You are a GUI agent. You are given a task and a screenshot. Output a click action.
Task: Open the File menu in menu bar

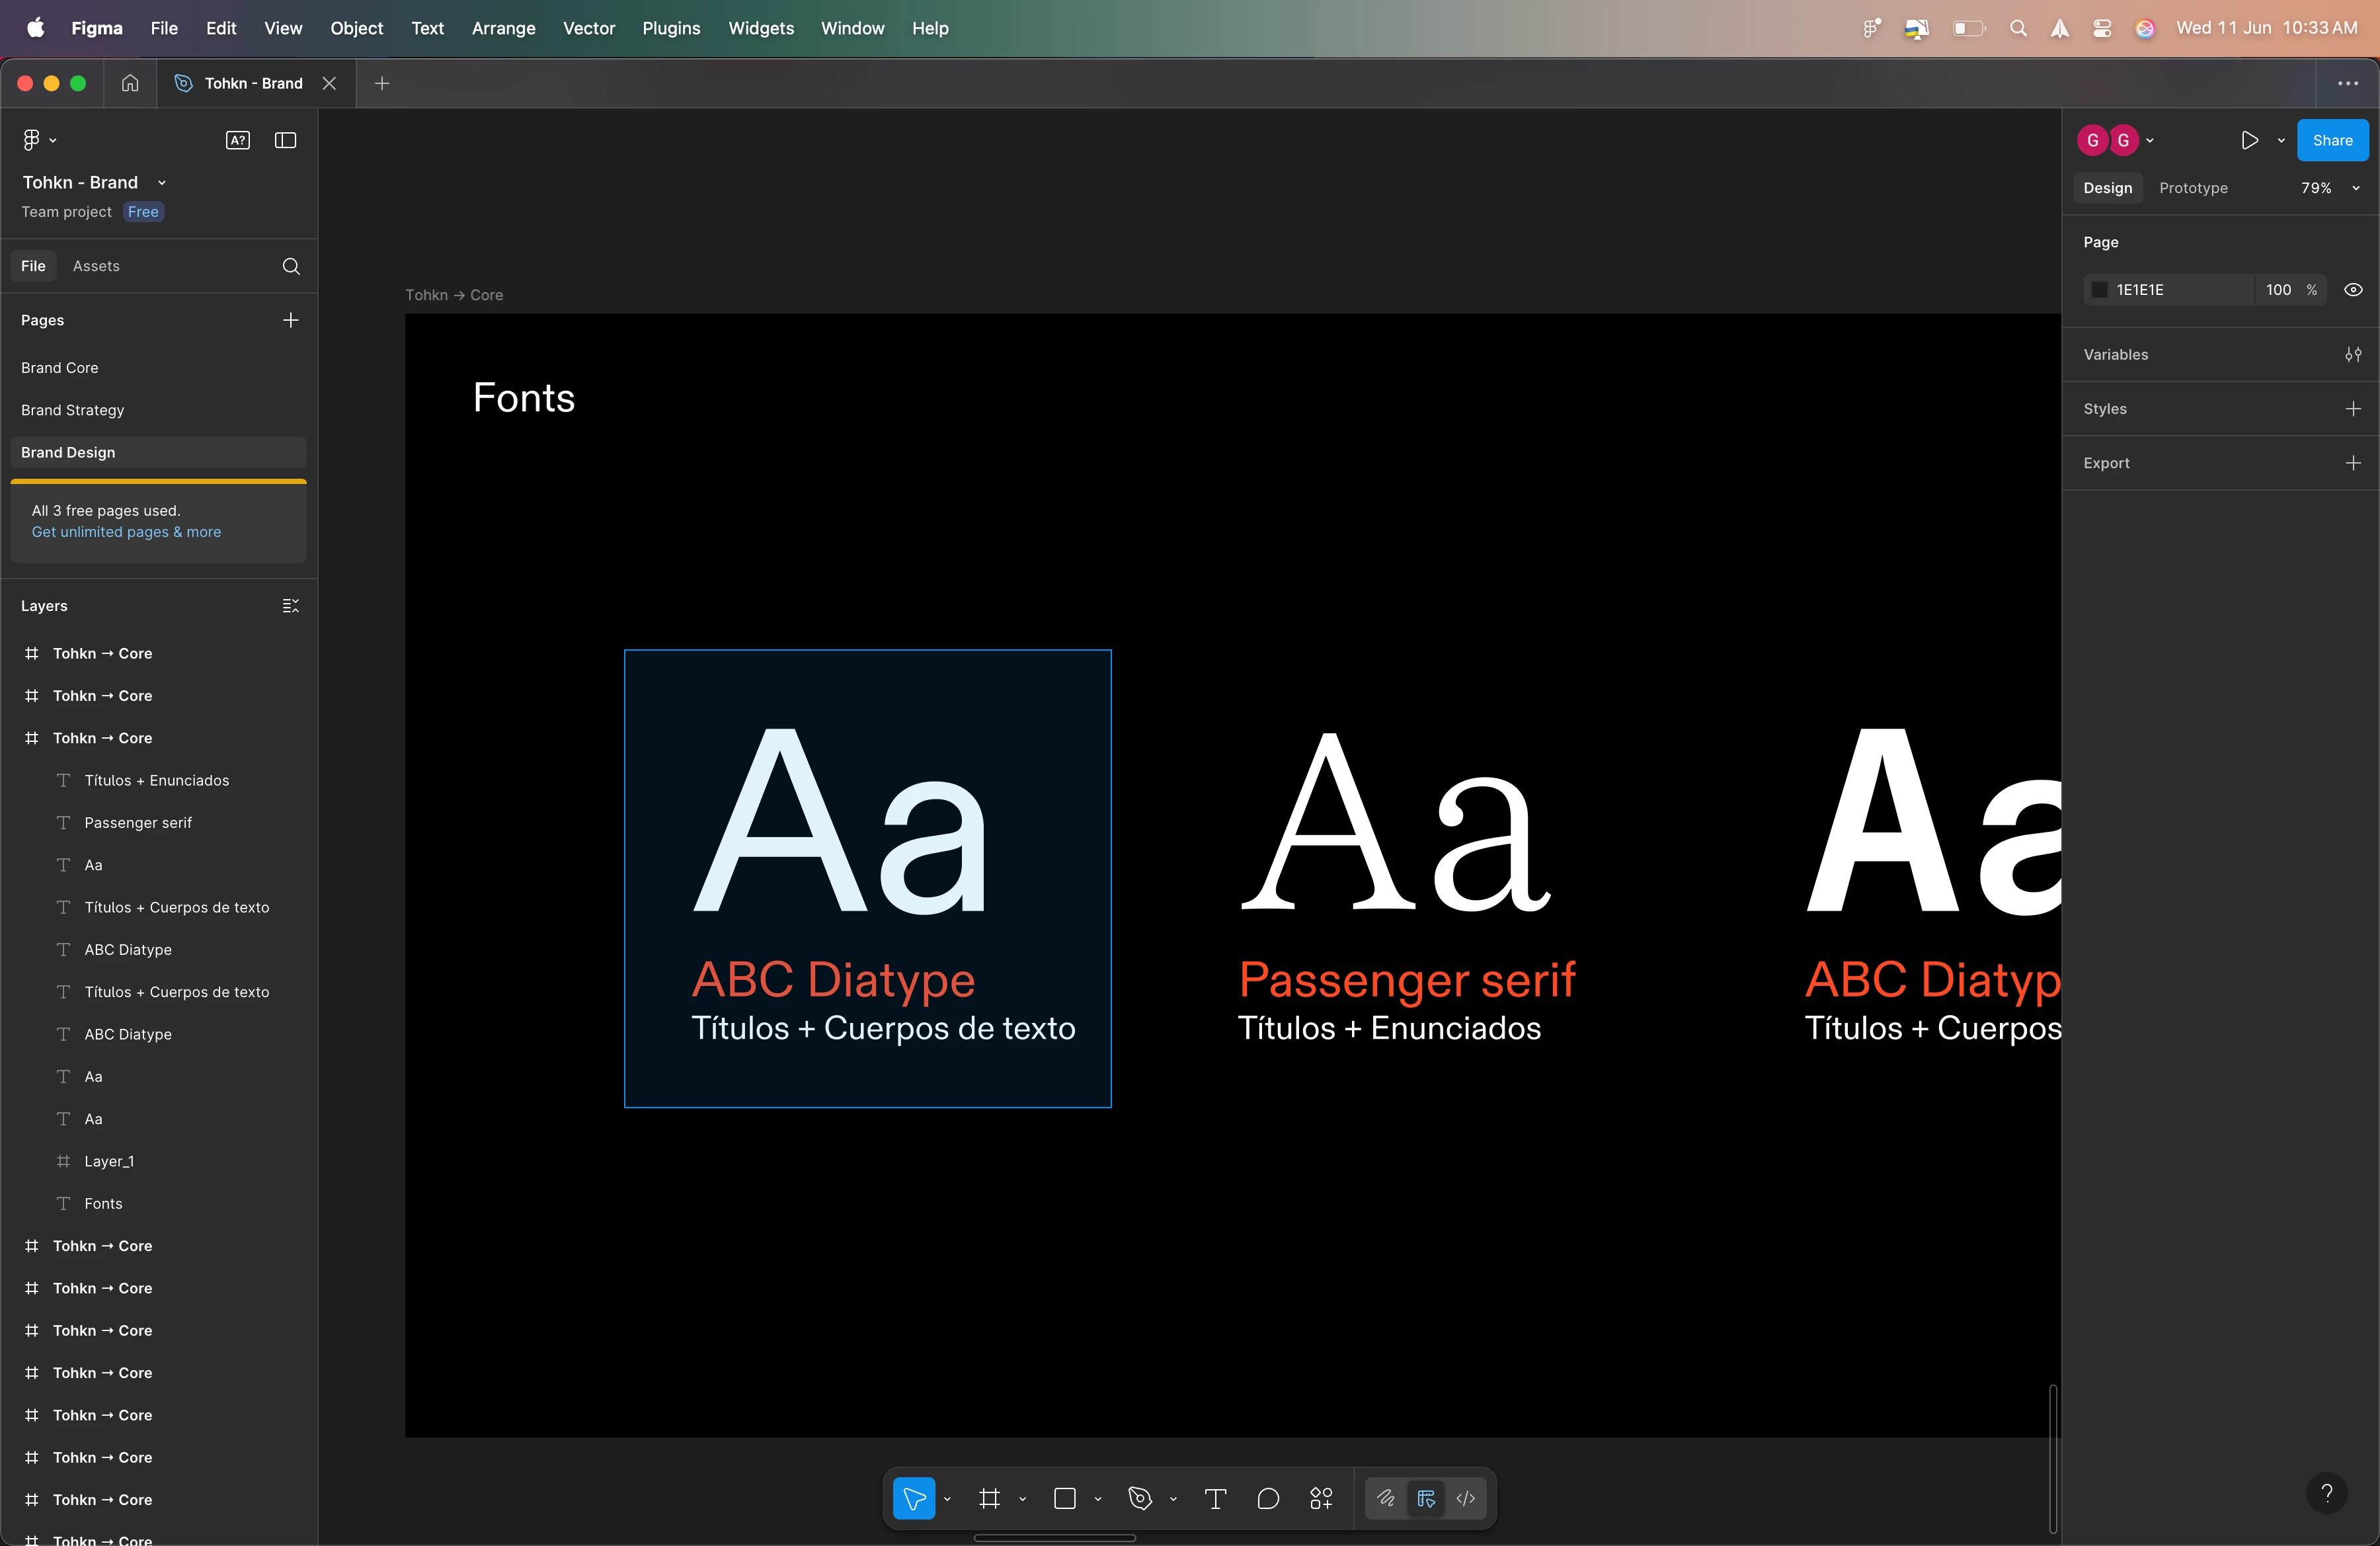tap(164, 28)
